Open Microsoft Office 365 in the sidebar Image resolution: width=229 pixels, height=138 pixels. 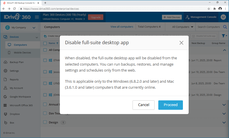pos(21,105)
